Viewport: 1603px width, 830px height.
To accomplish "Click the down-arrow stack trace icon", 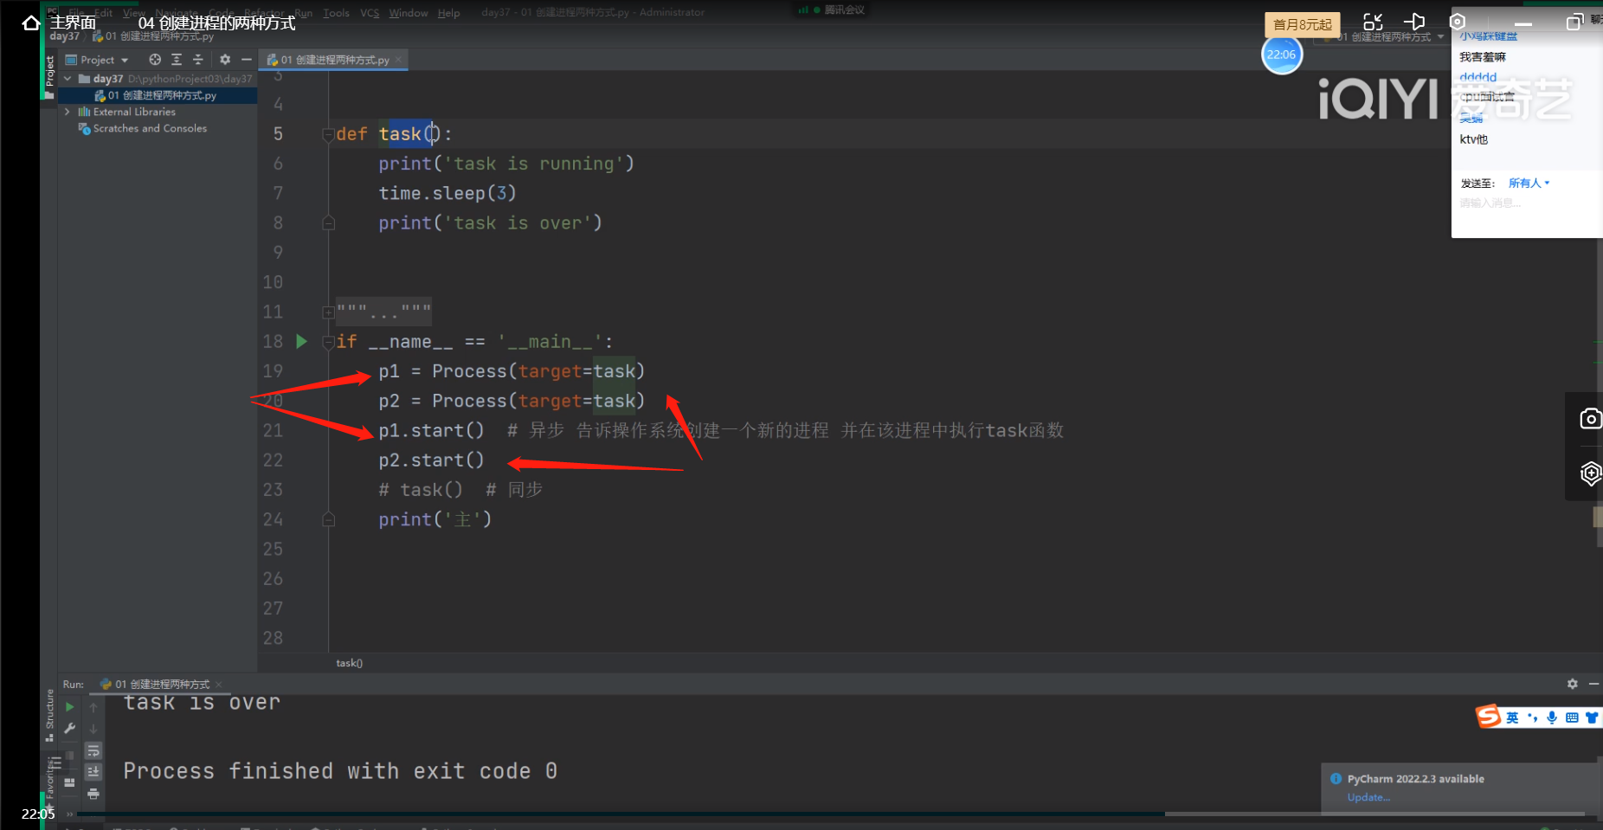I will [93, 729].
